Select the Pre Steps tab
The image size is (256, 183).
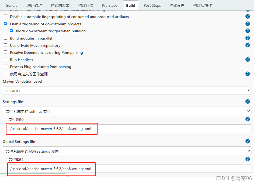(110, 5)
